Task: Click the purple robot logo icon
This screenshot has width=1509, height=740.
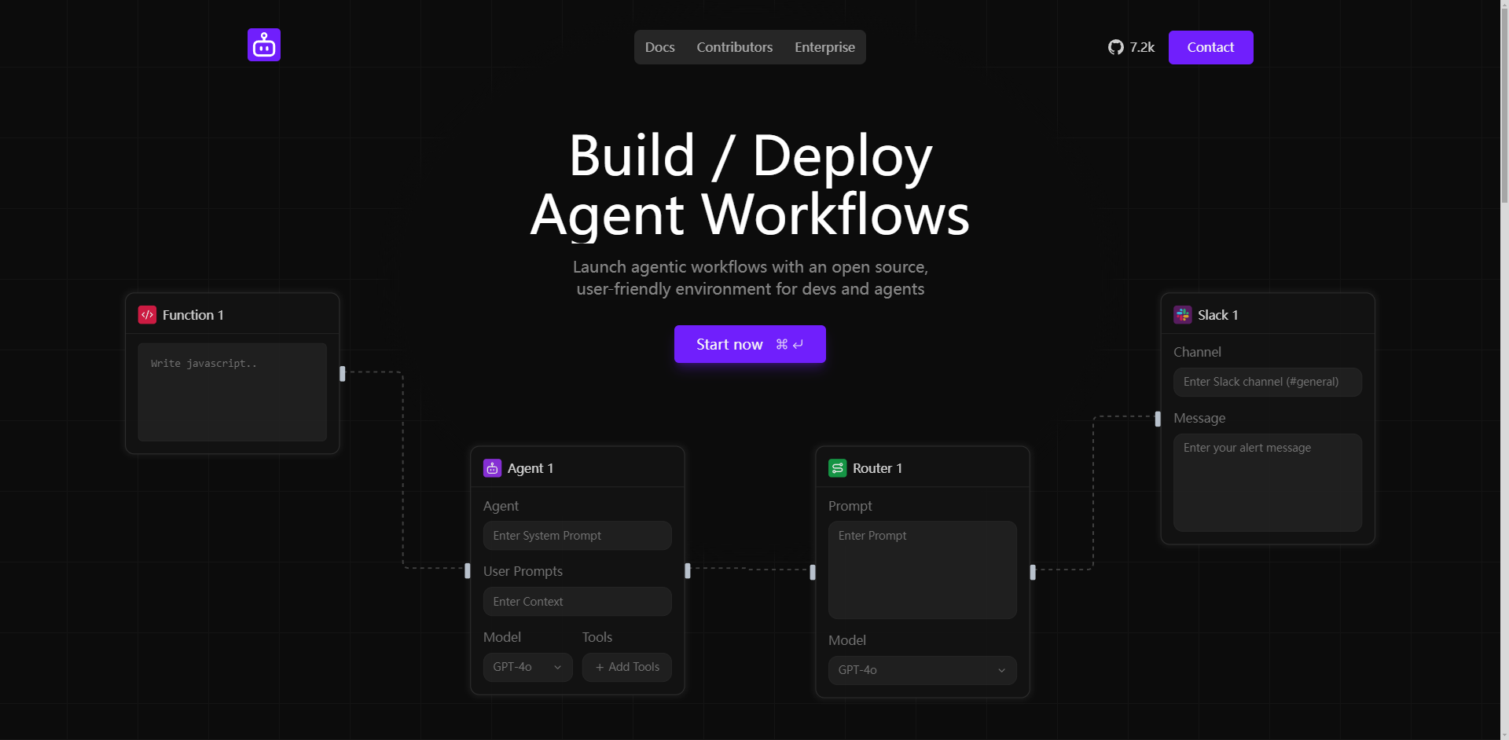Action: [x=264, y=45]
